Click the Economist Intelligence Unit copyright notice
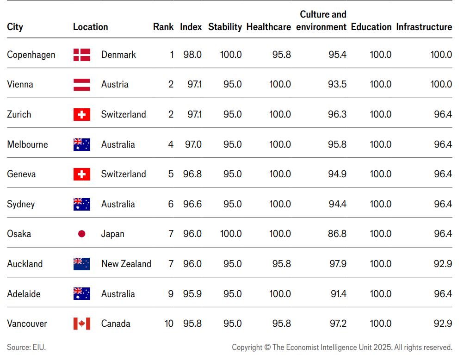This screenshot has width=464, height=355. pyautogui.click(x=342, y=347)
